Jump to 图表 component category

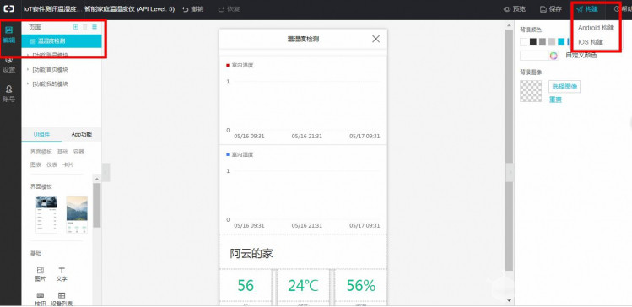36,164
